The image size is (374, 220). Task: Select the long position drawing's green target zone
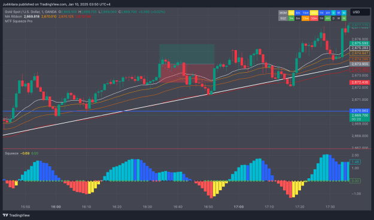(187, 54)
